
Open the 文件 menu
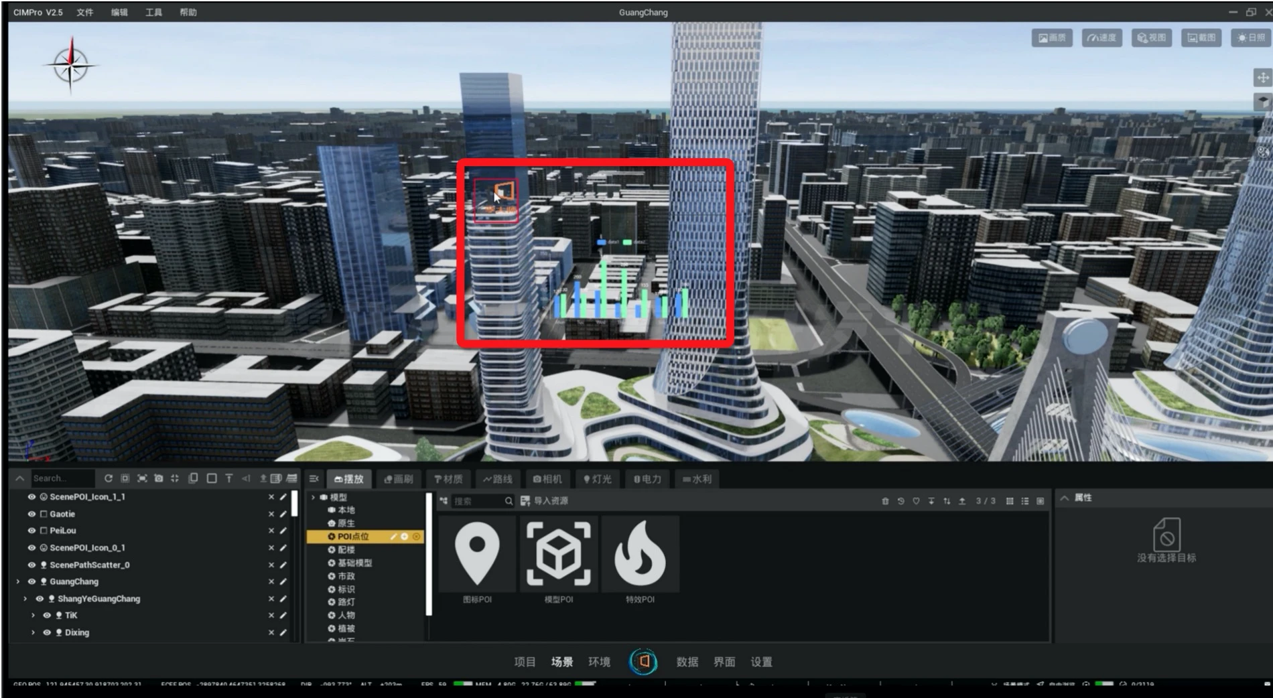pos(85,12)
